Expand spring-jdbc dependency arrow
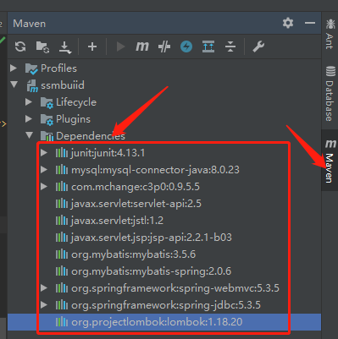The image size is (338, 339). pyautogui.click(x=44, y=305)
